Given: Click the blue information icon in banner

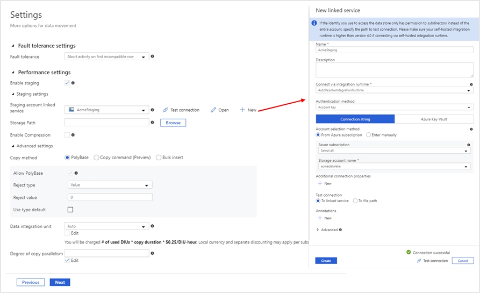Looking at the screenshot, I should [x=314, y=23].
